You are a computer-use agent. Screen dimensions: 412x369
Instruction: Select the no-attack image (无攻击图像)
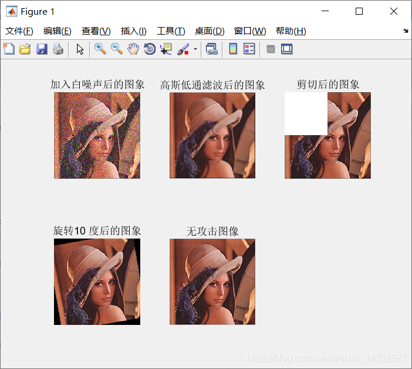tap(212, 281)
